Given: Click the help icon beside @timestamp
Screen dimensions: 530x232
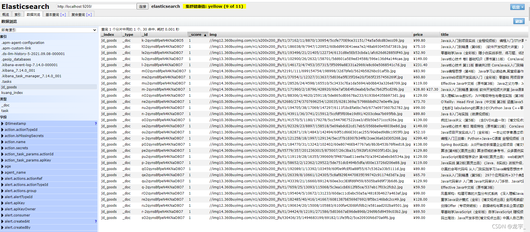Looking at the screenshot, I should (96, 123).
